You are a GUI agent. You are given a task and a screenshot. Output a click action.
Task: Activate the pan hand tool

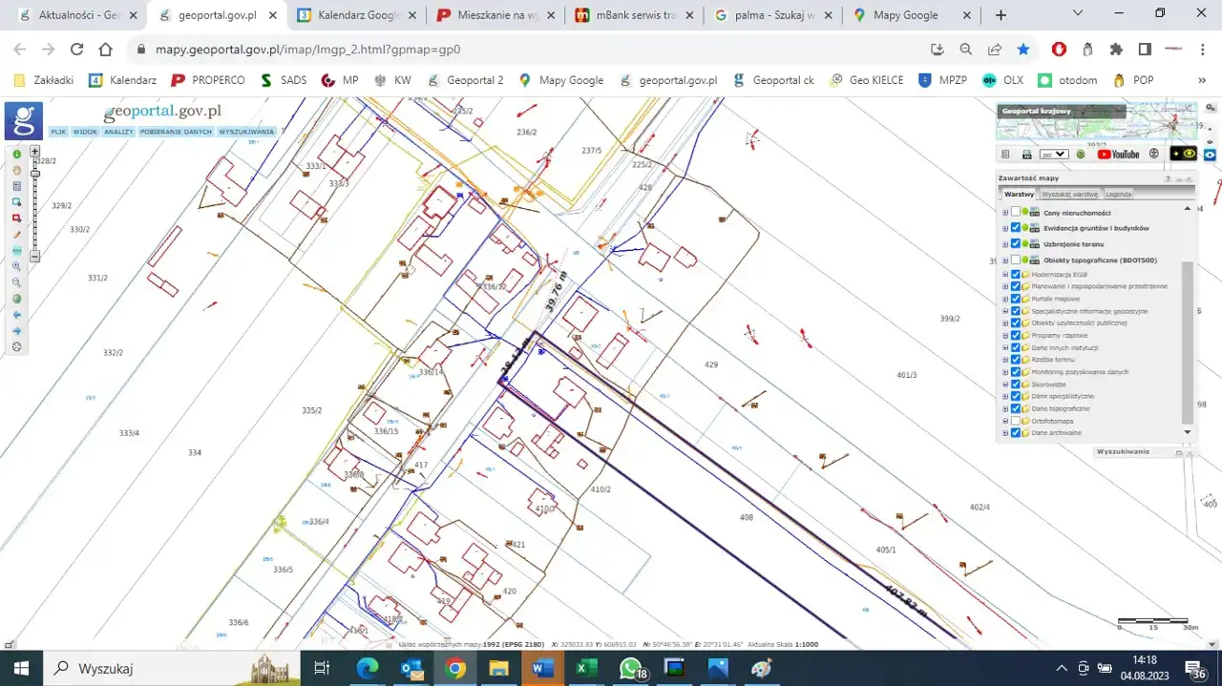pyautogui.click(x=16, y=170)
